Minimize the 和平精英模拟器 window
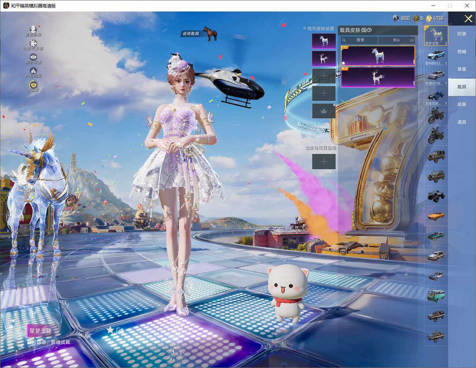 pyautogui.click(x=434, y=6)
